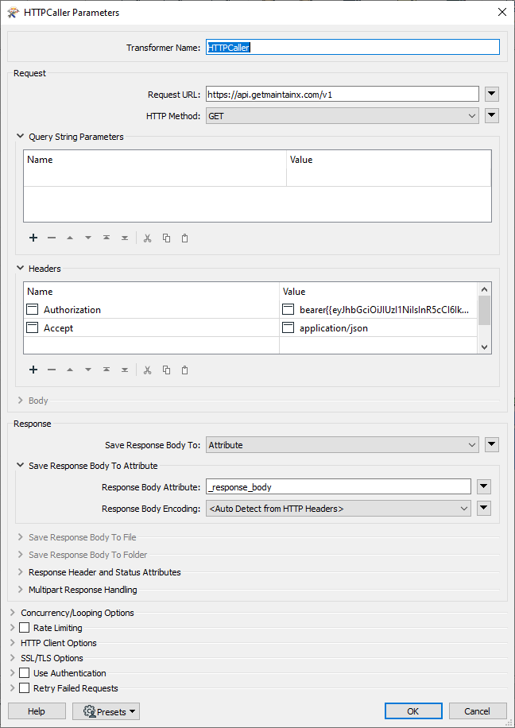Move query string parameter down
The image size is (515, 728).
tap(87, 238)
